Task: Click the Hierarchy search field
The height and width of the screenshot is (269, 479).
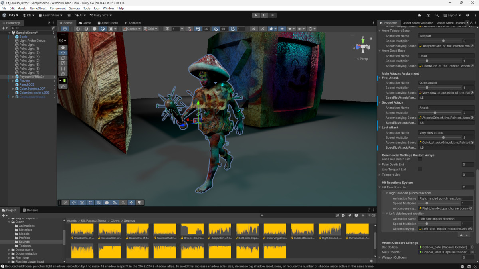Action: coord(30,28)
